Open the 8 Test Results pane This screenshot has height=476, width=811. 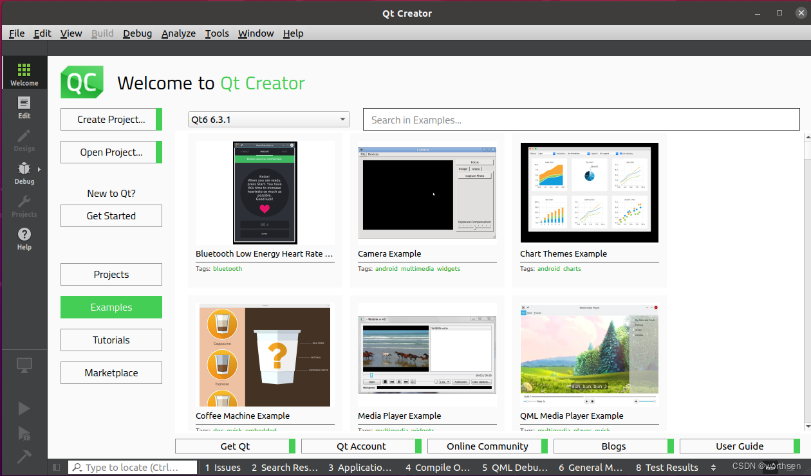coord(667,468)
